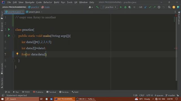Run practice with green play button
This screenshot has height=101, width=181.
click(121, 7)
